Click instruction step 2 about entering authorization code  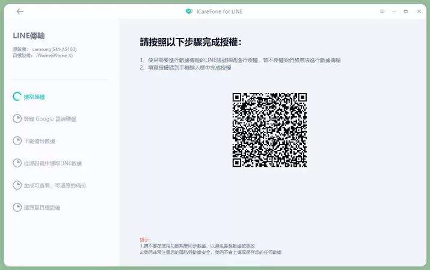[x=185, y=68]
